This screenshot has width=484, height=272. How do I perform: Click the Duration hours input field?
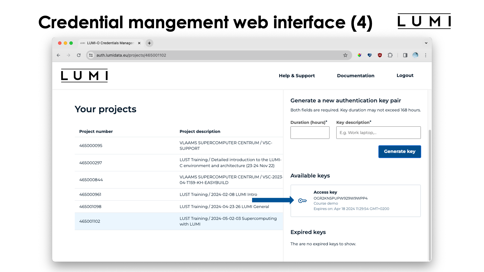point(310,132)
